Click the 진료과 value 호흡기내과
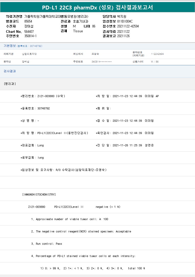 click(81, 21)
